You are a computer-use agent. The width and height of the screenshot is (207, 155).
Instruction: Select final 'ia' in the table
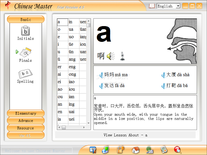(x=63, y=120)
